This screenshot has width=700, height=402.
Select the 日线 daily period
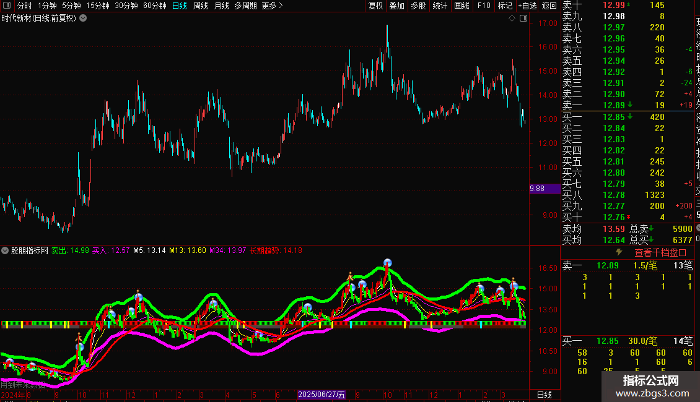180,6
